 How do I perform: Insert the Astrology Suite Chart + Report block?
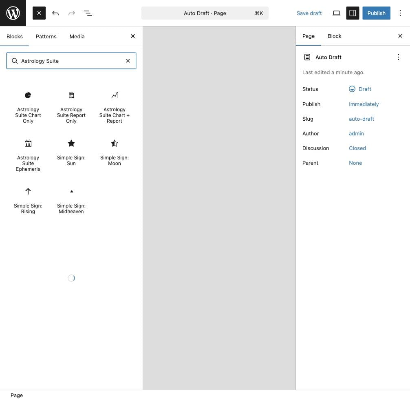pos(114,108)
